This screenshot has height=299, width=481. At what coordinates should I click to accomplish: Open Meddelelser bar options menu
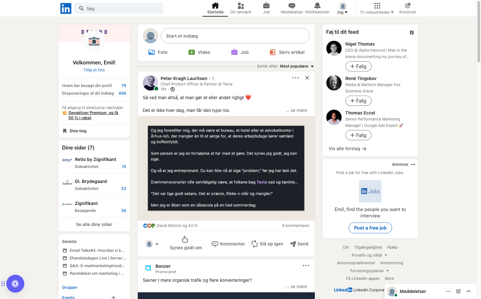448,291
